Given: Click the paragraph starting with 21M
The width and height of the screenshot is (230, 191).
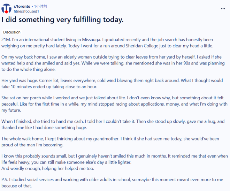Looking at the screenshot, I should point(107,43).
